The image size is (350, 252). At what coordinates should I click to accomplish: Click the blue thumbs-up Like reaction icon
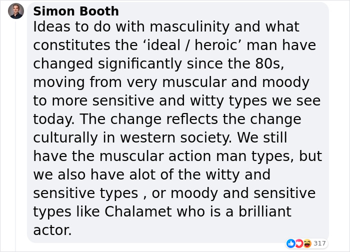point(291,243)
